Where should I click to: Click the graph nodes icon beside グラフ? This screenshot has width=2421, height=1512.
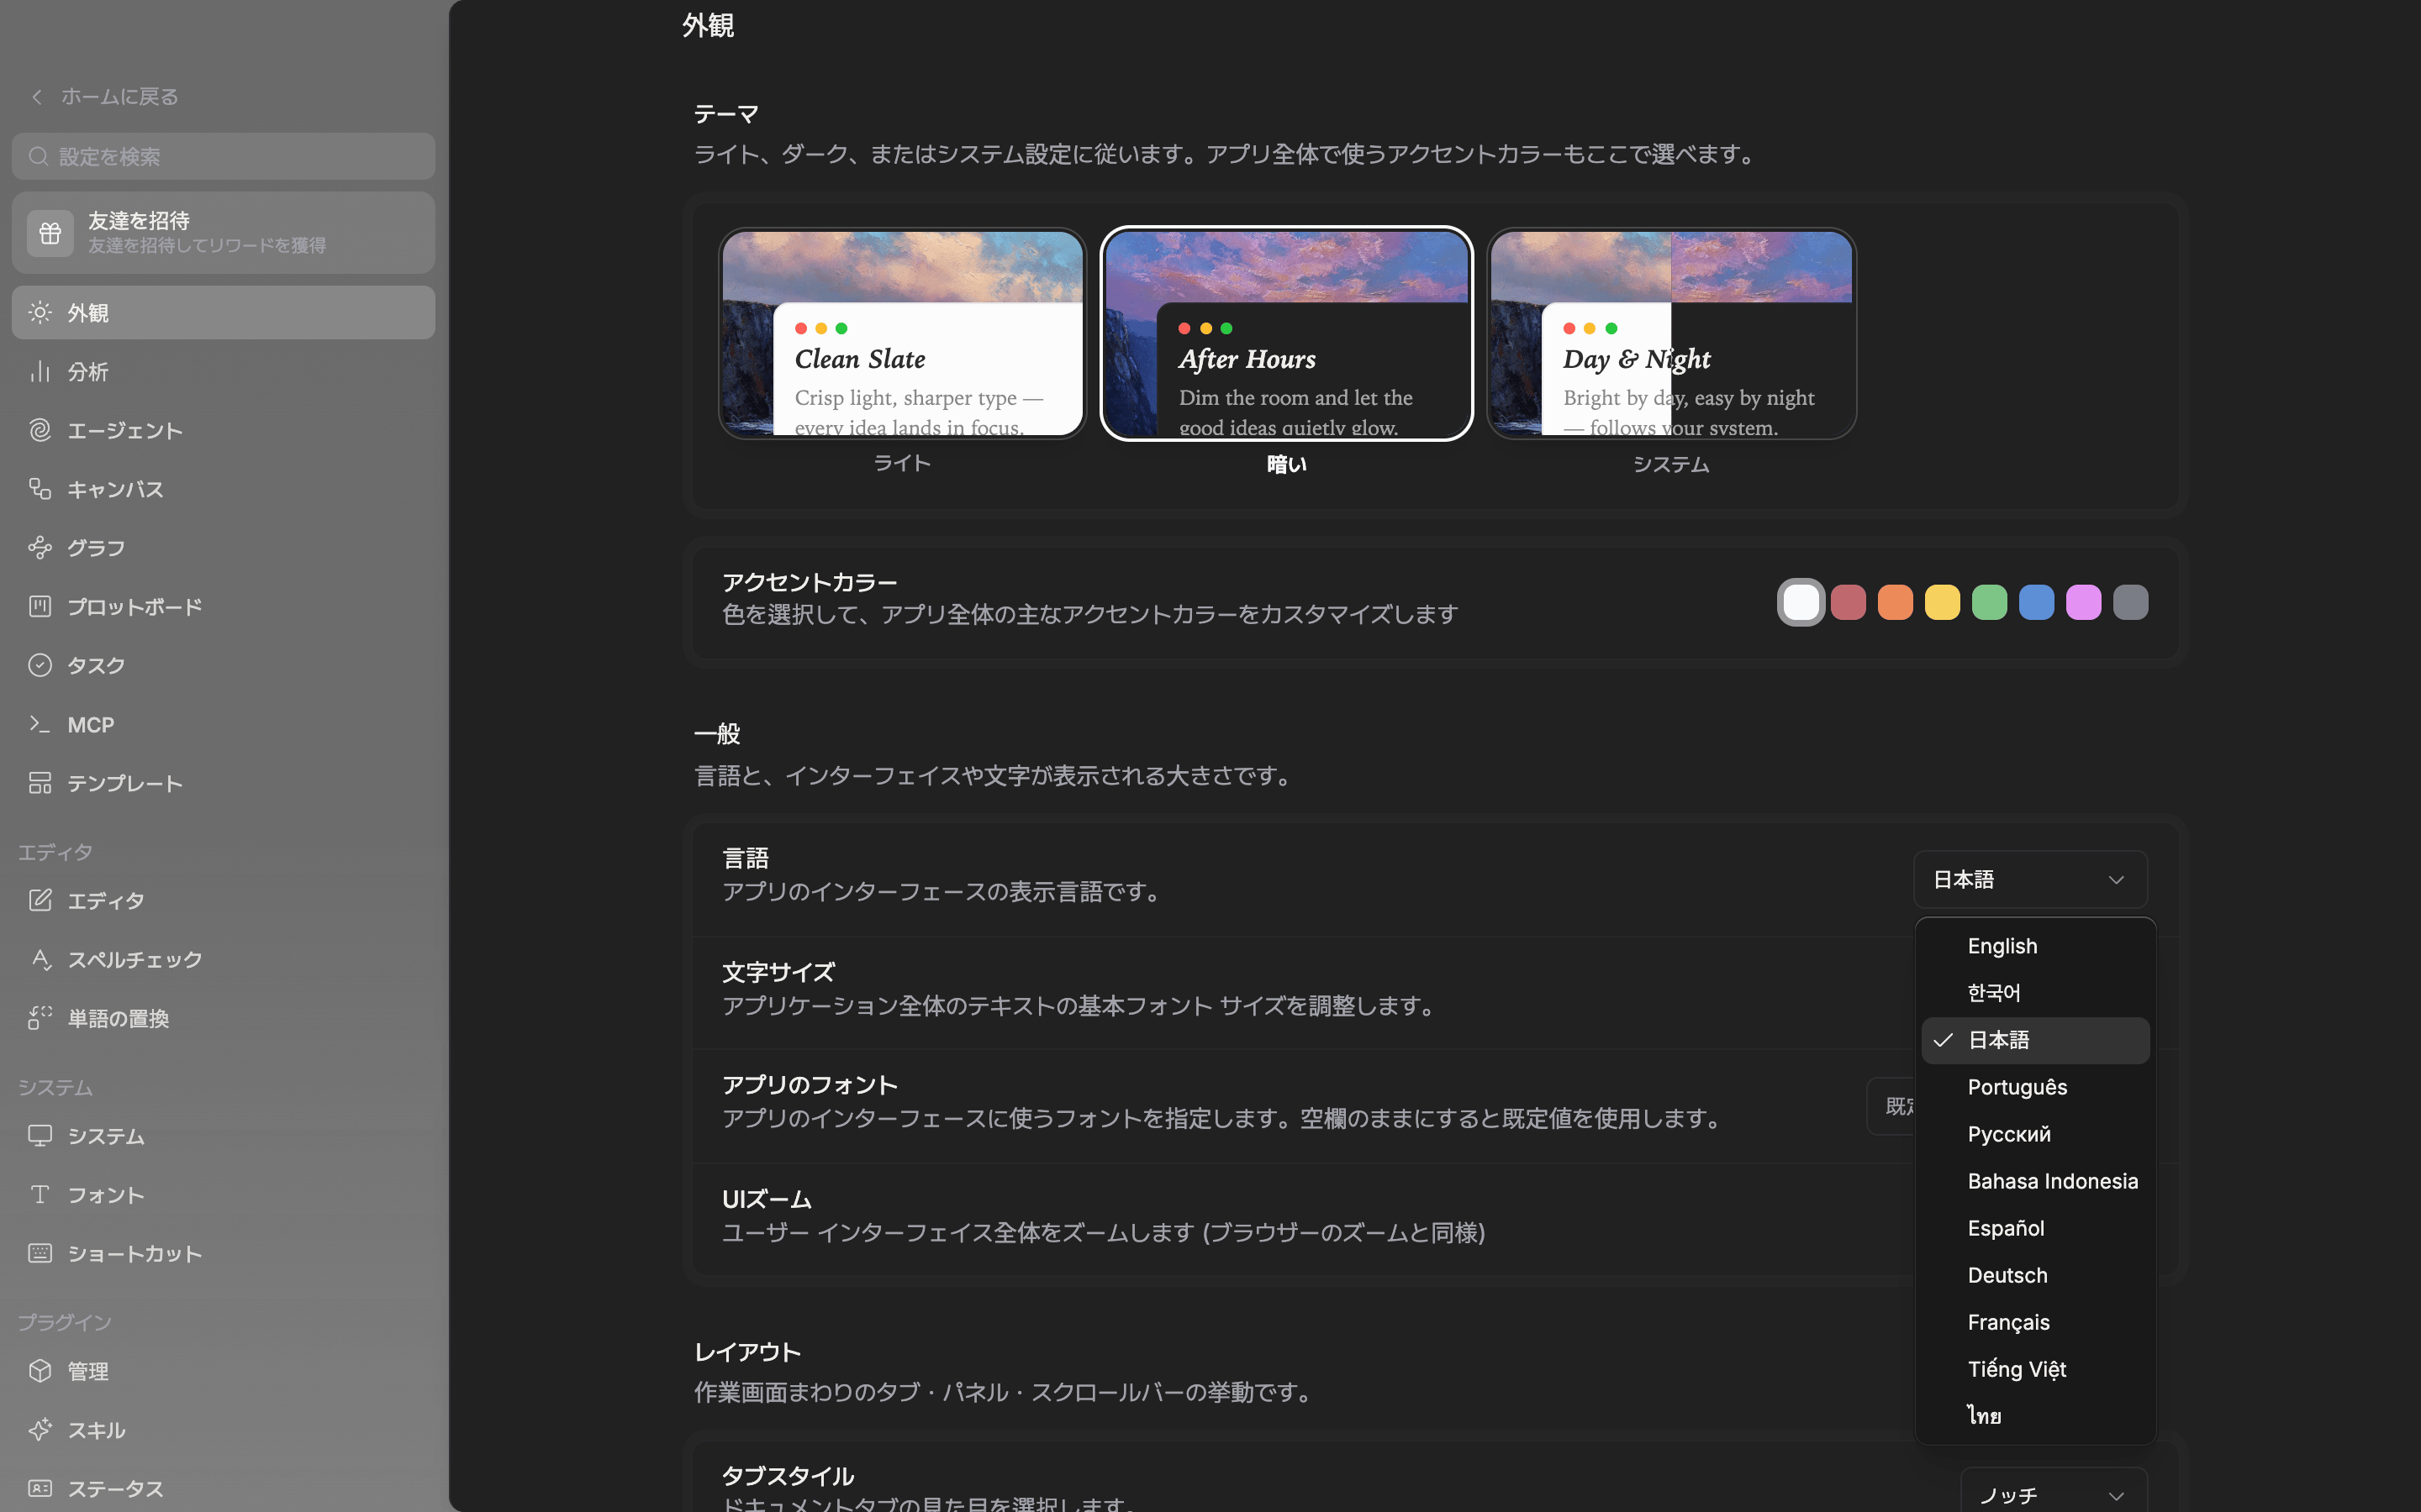pos(40,548)
